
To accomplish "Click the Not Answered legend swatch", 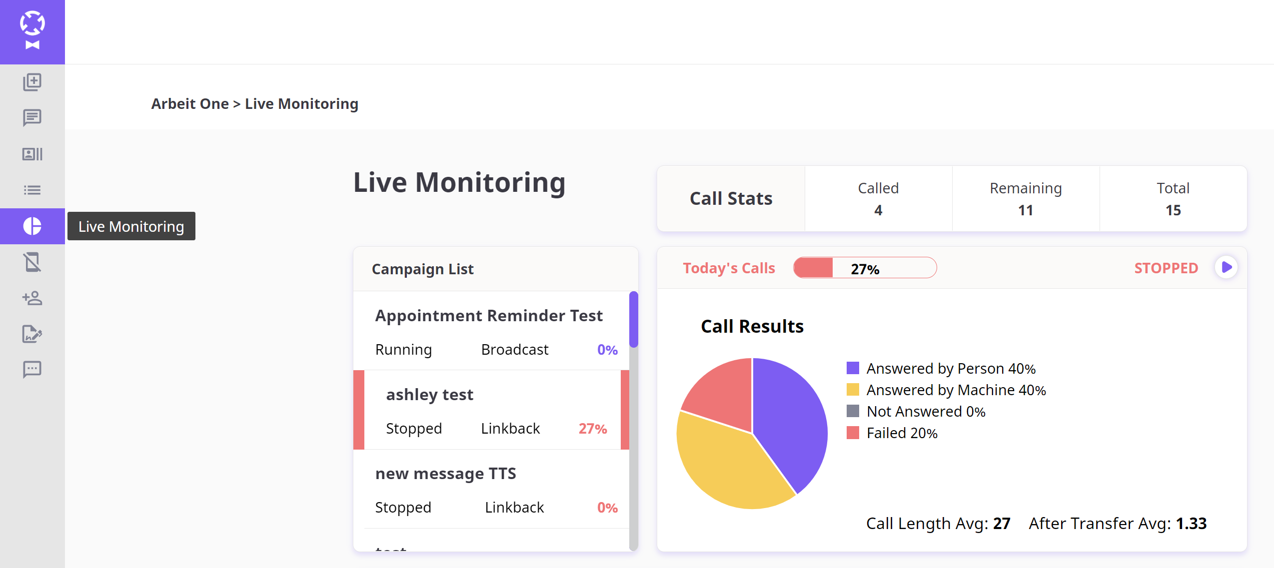I will point(853,411).
